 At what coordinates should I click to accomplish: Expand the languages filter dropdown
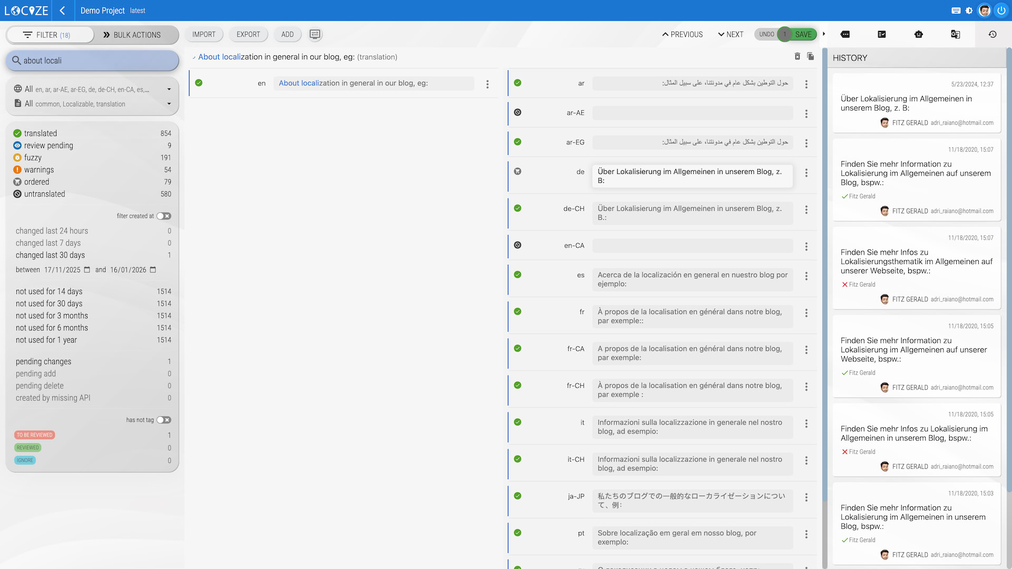point(169,90)
